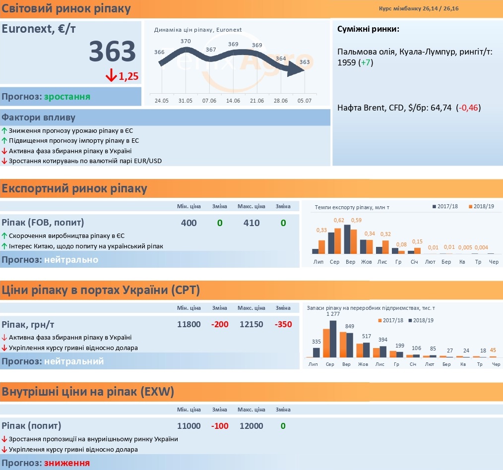This screenshot has width=503, height=470.
Task: Click the Прогноз: зростання forecast label
Action: (46, 97)
